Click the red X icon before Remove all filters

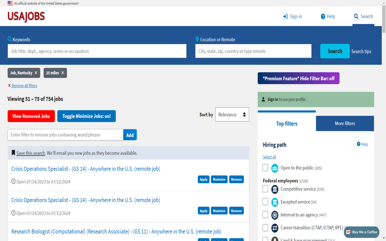click(x=9, y=86)
